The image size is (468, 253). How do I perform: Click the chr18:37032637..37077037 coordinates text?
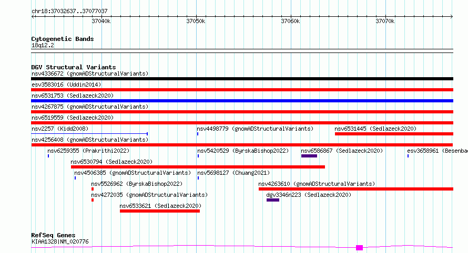click(69, 12)
